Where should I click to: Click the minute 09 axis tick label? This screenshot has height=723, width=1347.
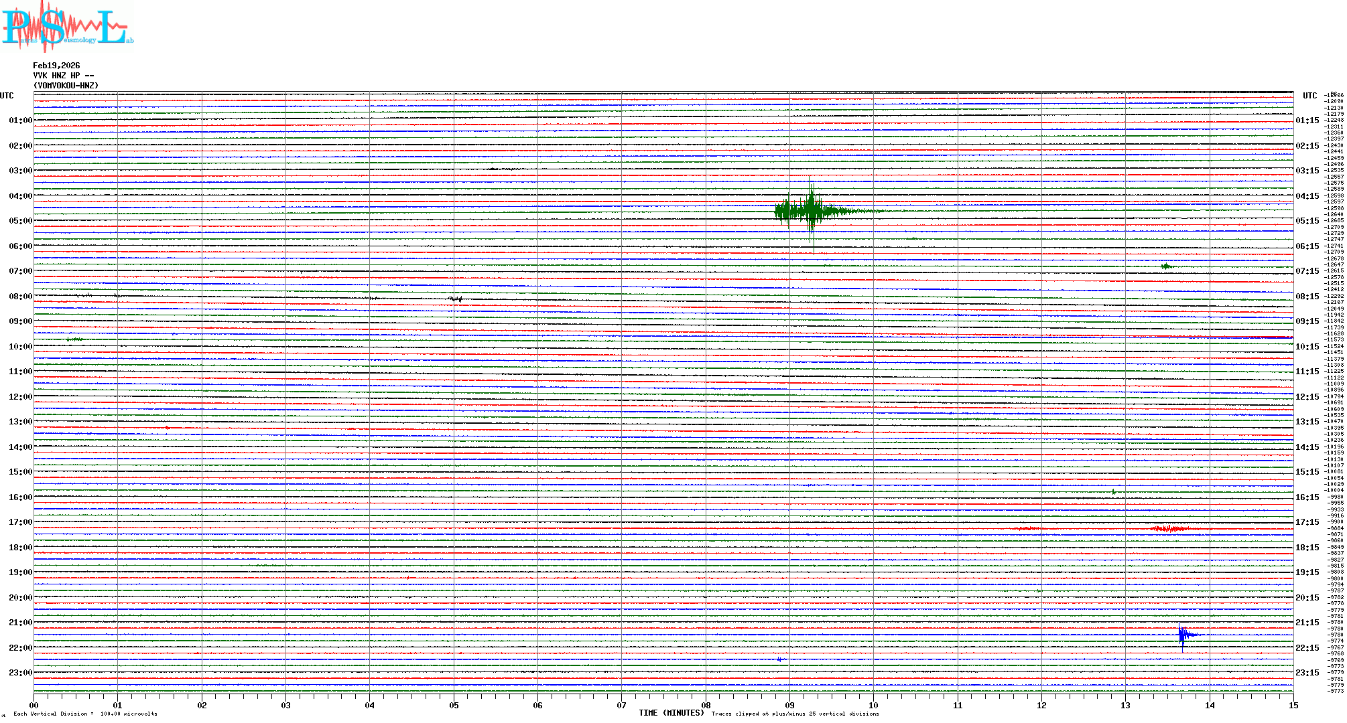click(789, 706)
